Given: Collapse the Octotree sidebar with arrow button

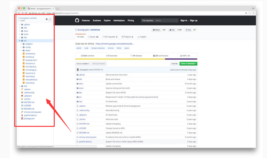Looking at the screenshot, I should click(x=50, y=19).
